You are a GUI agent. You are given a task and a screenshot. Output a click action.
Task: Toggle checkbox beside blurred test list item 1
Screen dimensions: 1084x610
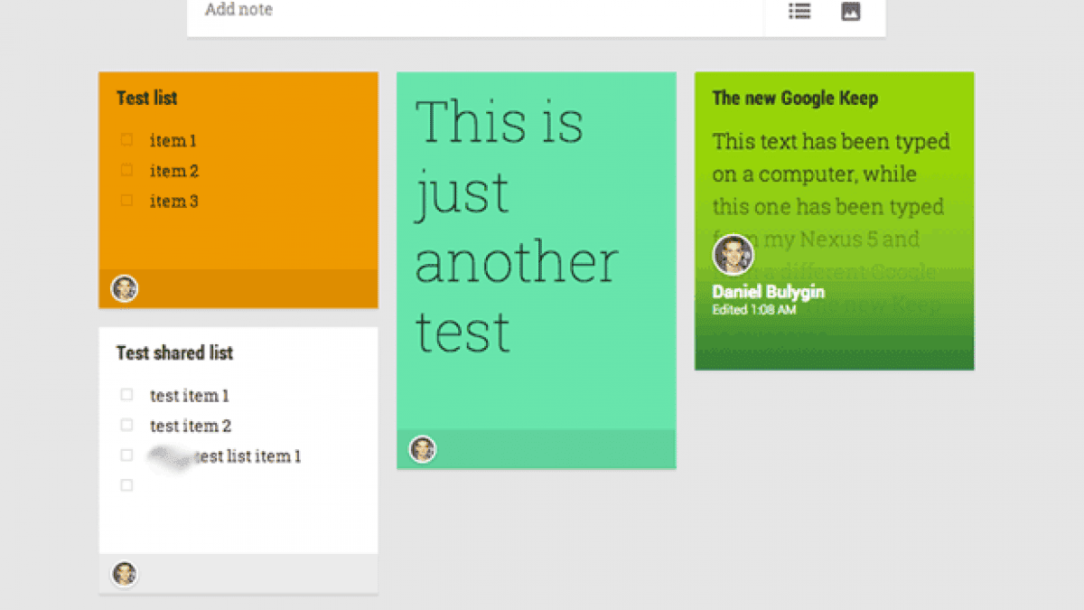tap(127, 455)
